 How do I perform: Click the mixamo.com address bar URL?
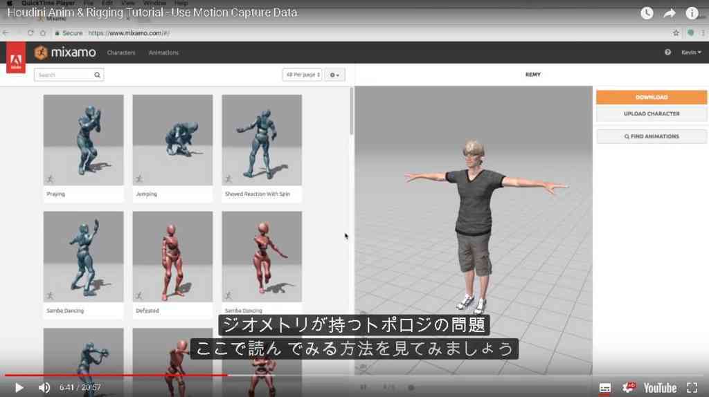coord(128,33)
